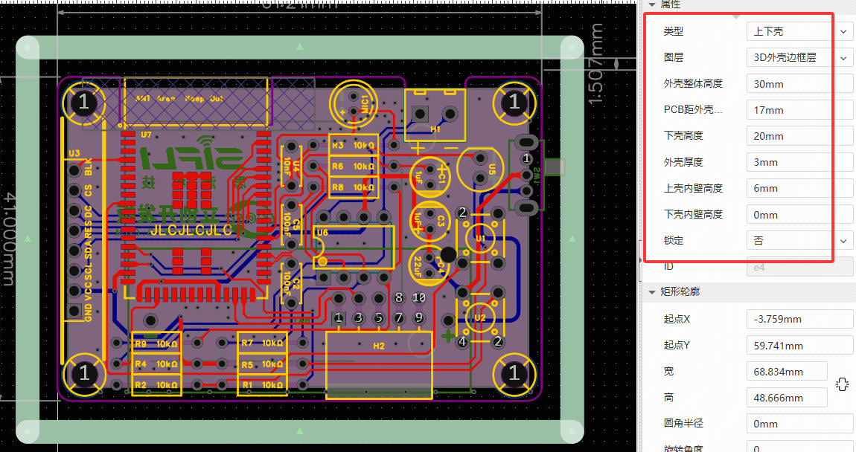Click the 外壳整体高度 field with 30mm
The height and width of the screenshot is (452, 856).
pos(799,84)
